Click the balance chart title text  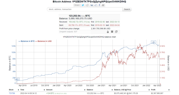[x=89, y=37]
